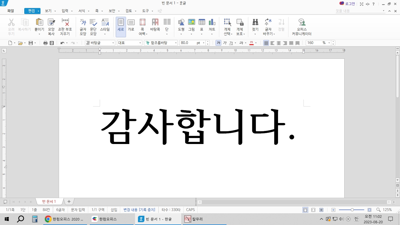Open the 칼무리 app from the taskbar
The width and height of the screenshot is (400, 225).
[198, 219]
